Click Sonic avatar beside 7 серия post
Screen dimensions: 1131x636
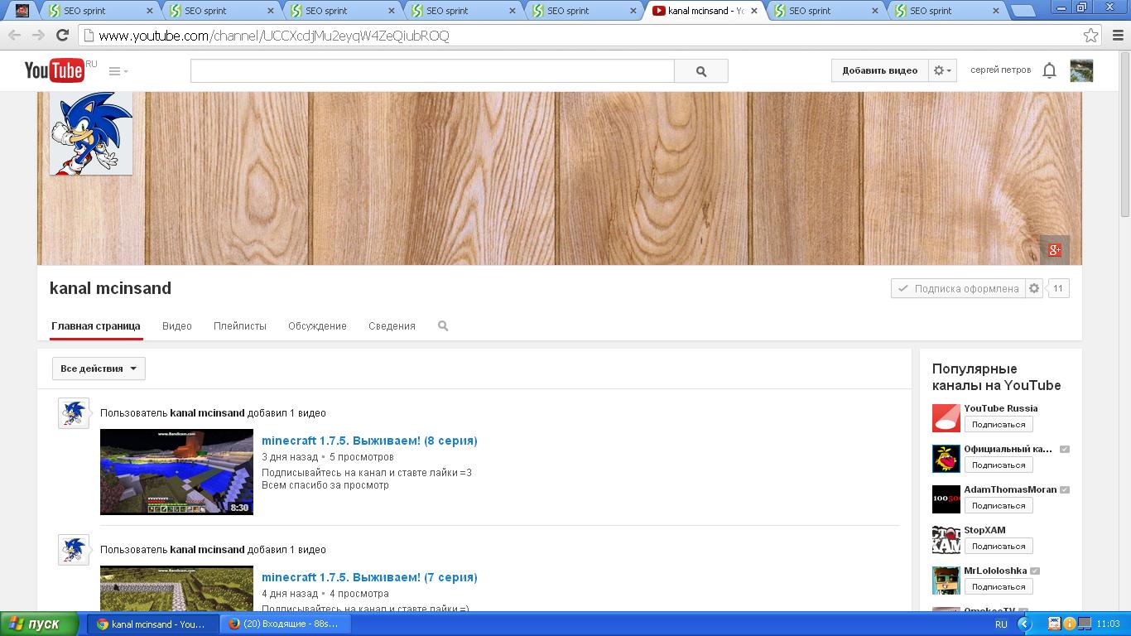74,549
